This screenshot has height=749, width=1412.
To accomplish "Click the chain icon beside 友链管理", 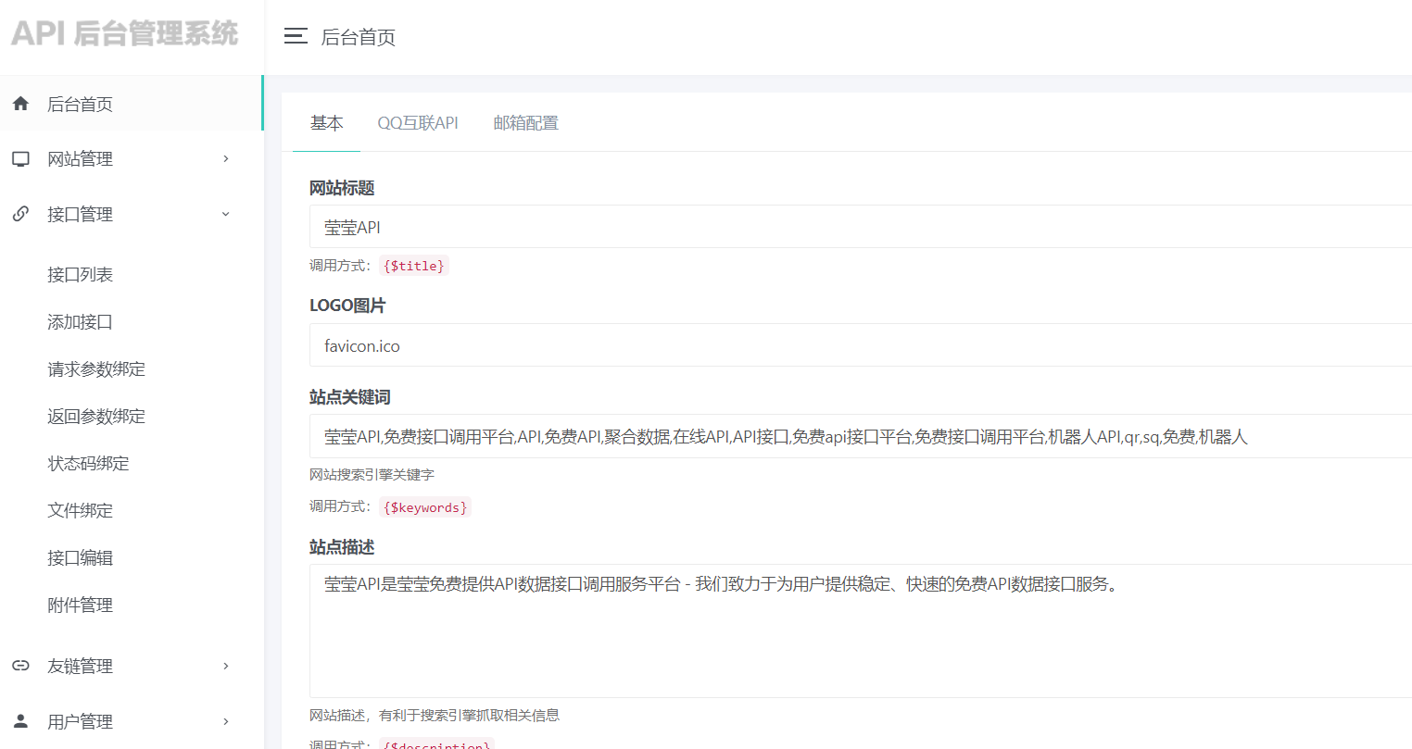I will coord(21,666).
